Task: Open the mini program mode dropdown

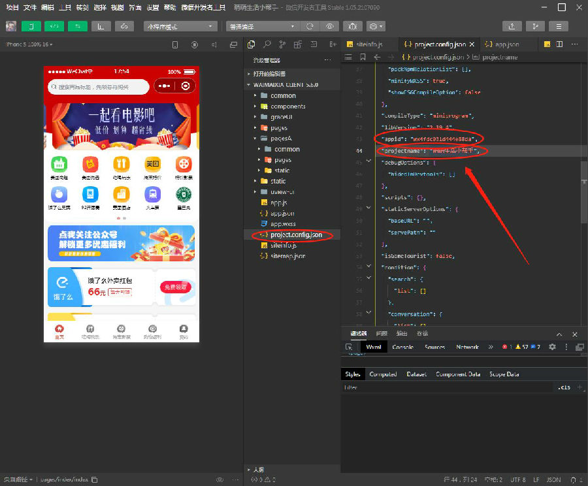Action: point(180,27)
